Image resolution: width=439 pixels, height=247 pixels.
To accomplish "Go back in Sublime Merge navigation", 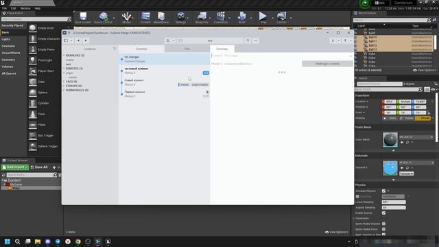I will [78, 40].
